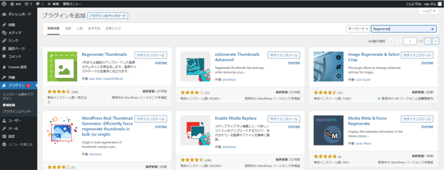Open the user greeting こんにちは、ogu さん
This screenshot has width=444, height=170.
424,4
